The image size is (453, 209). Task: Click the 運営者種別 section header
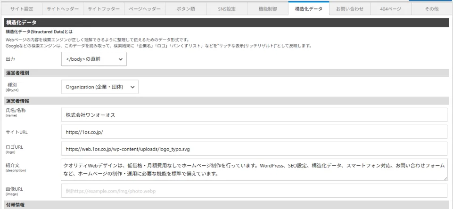click(227, 73)
